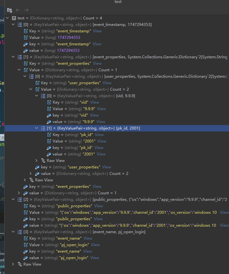
Task: Expand Raw View just above key "user_properties"
Action: pyautogui.click(x=36, y=160)
